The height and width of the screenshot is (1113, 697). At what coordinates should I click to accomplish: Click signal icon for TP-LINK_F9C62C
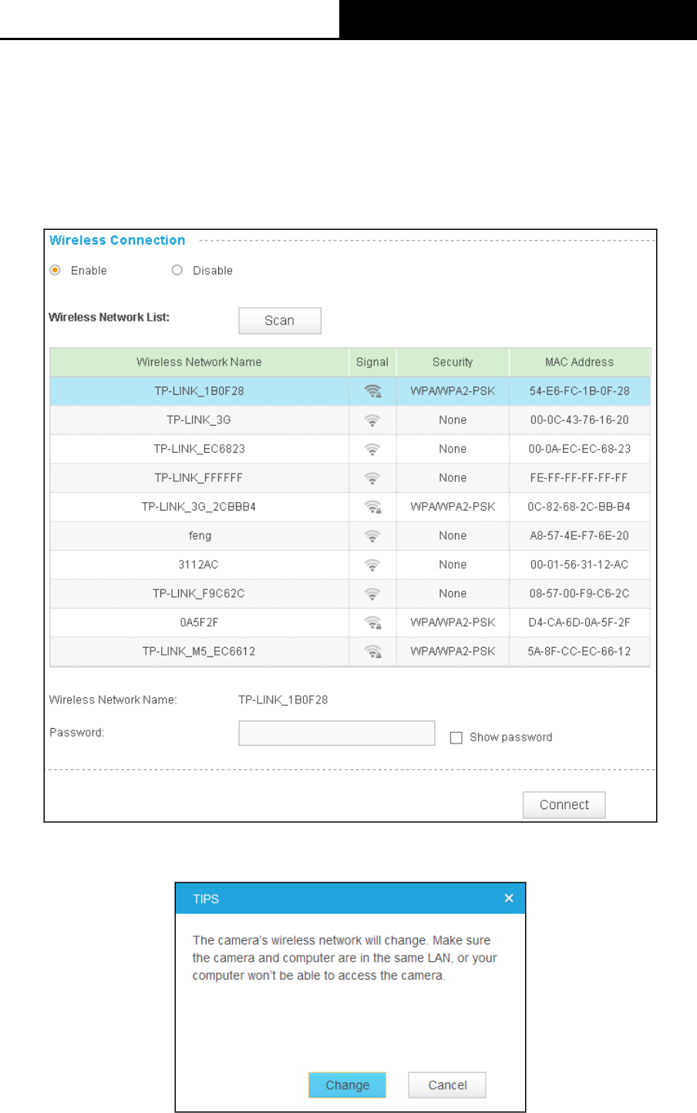tap(372, 594)
